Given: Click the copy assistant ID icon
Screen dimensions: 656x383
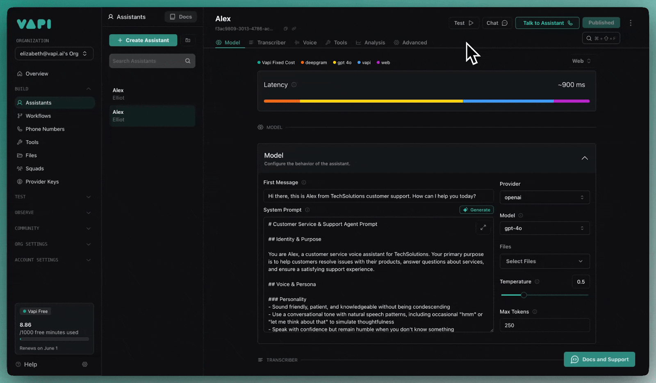Looking at the screenshot, I should (x=286, y=29).
